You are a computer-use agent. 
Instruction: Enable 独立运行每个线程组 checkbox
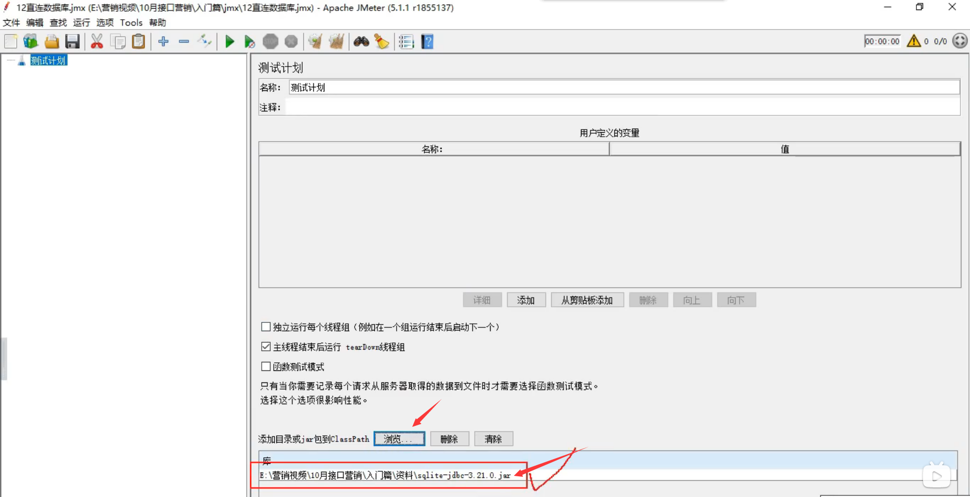tap(266, 327)
